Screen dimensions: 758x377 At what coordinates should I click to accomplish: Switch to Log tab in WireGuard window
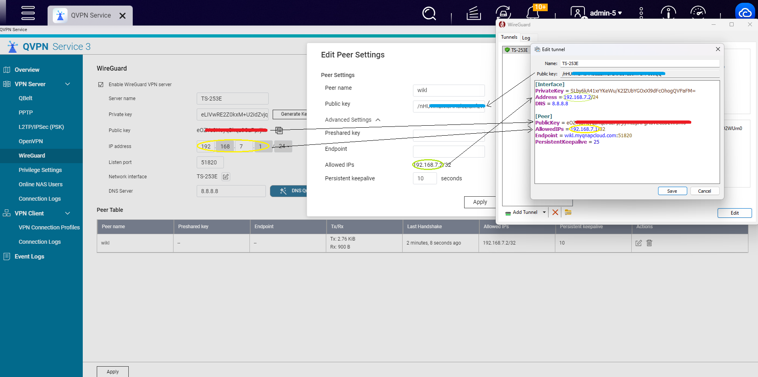(526, 38)
